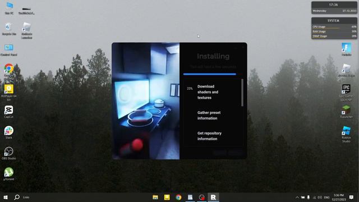Open the CapCut desktop shortcut

click(9, 112)
